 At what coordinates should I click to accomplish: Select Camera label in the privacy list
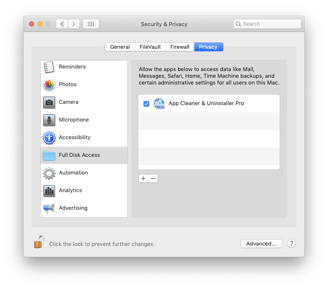69,102
